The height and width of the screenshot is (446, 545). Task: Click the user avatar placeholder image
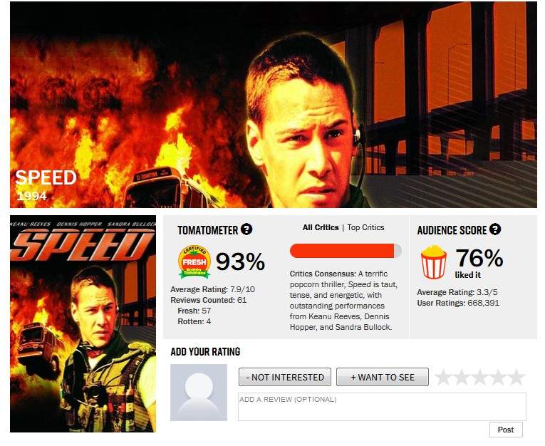click(x=199, y=393)
